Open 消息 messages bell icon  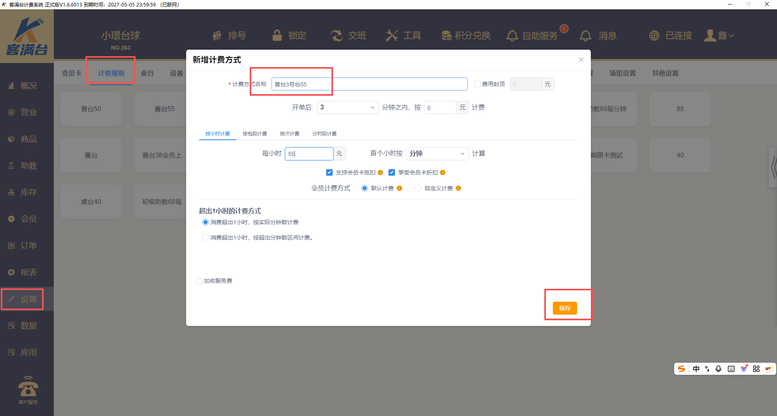pos(585,36)
